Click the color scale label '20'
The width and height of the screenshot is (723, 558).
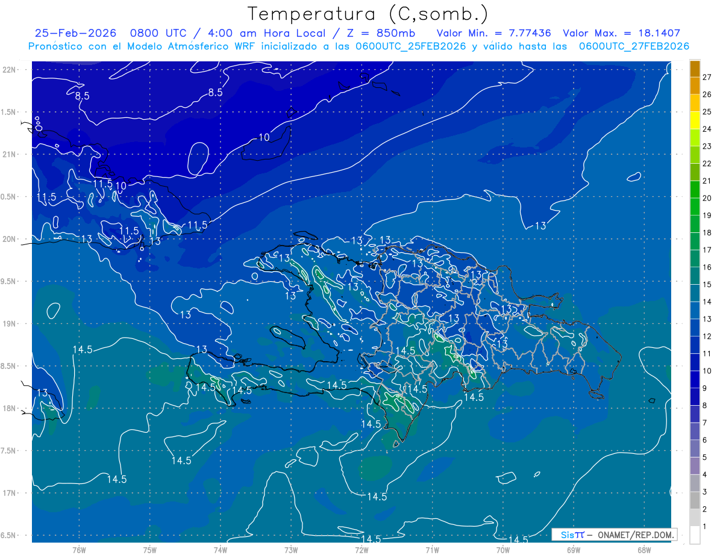click(x=707, y=198)
